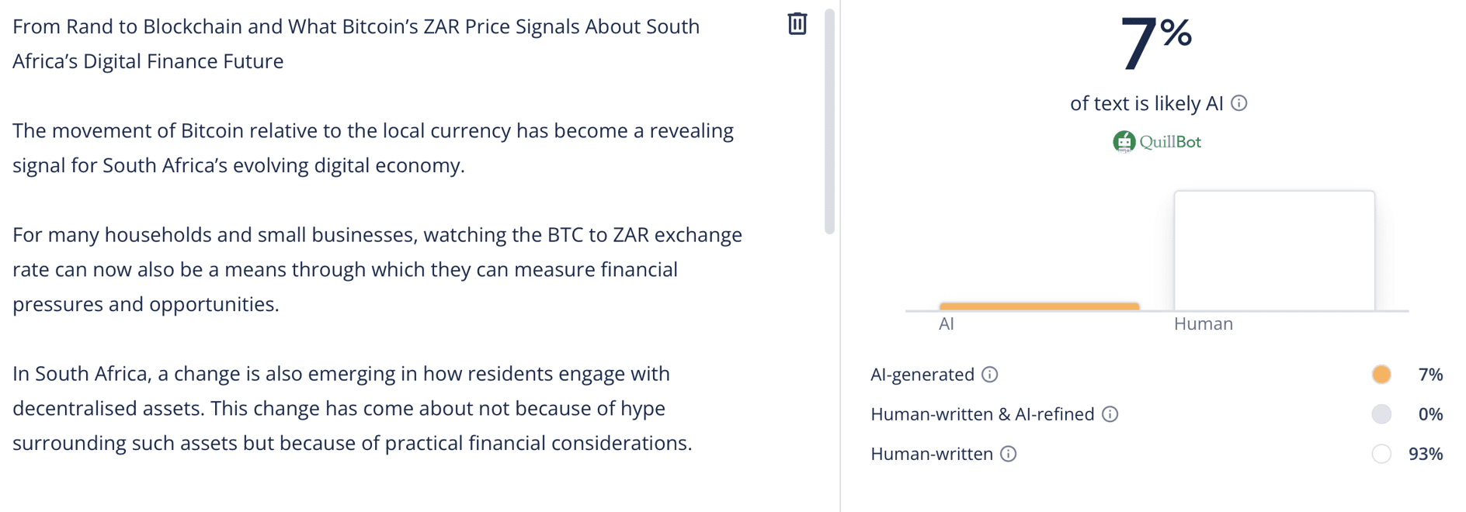Open the info tooltip beside 'of text is likely AI'

pos(1240,102)
